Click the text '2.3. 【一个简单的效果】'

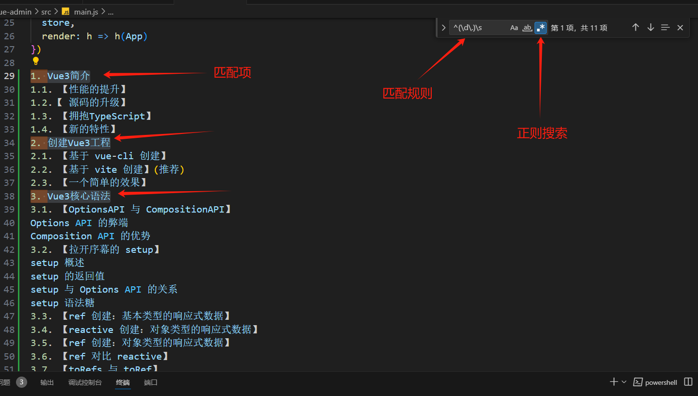coord(89,182)
